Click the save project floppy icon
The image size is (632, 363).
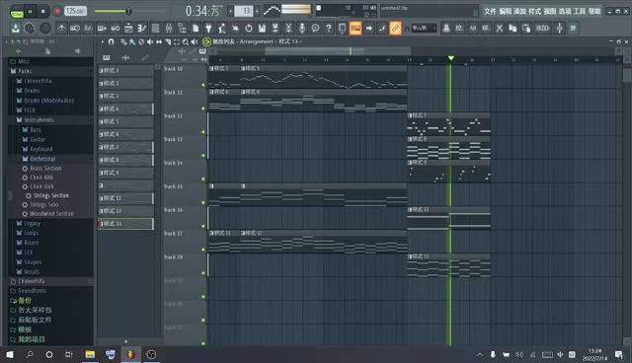262,29
